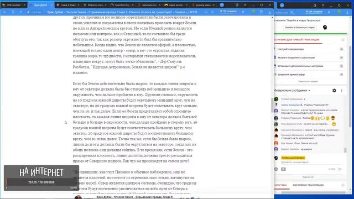
Task: Open the emoji picker in chat
Action: pyautogui.click(x=276, y=169)
